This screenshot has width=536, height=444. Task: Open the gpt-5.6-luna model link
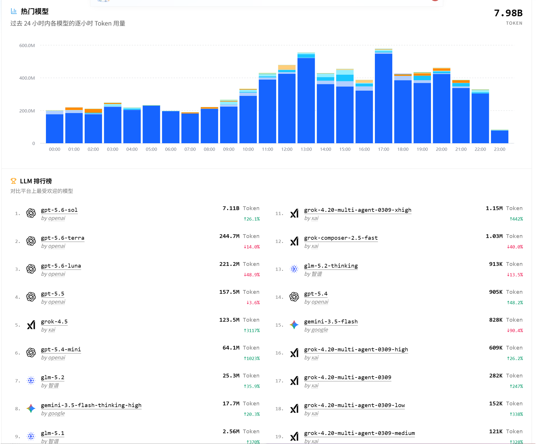[x=61, y=266]
